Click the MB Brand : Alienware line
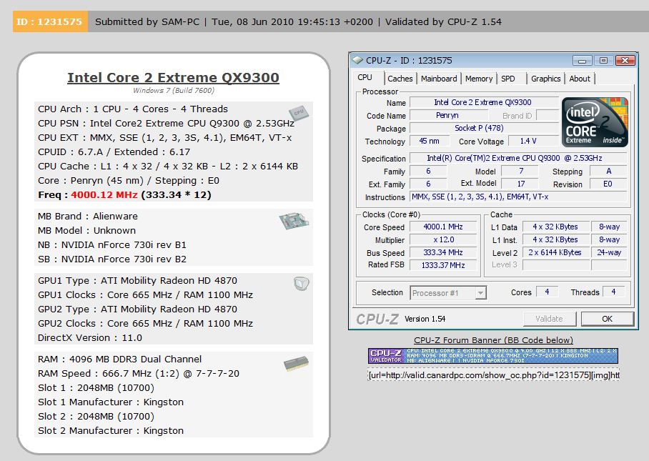This screenshot has width=649, height=461. tap(88, 216)
